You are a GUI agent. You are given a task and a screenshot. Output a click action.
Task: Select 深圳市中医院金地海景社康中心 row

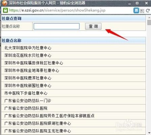pyautogui.click(x=73, y=71)
